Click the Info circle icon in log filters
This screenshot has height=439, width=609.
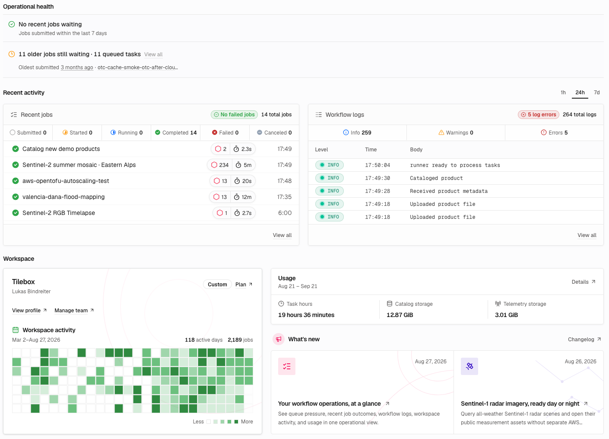[346, 132]
